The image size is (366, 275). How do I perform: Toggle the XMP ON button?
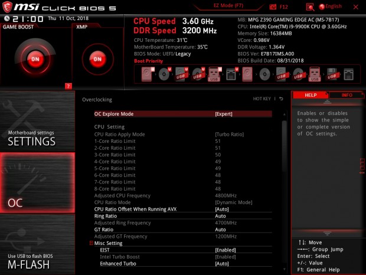click(97, 59)
